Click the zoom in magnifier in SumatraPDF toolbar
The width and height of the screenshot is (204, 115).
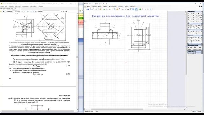36,11
